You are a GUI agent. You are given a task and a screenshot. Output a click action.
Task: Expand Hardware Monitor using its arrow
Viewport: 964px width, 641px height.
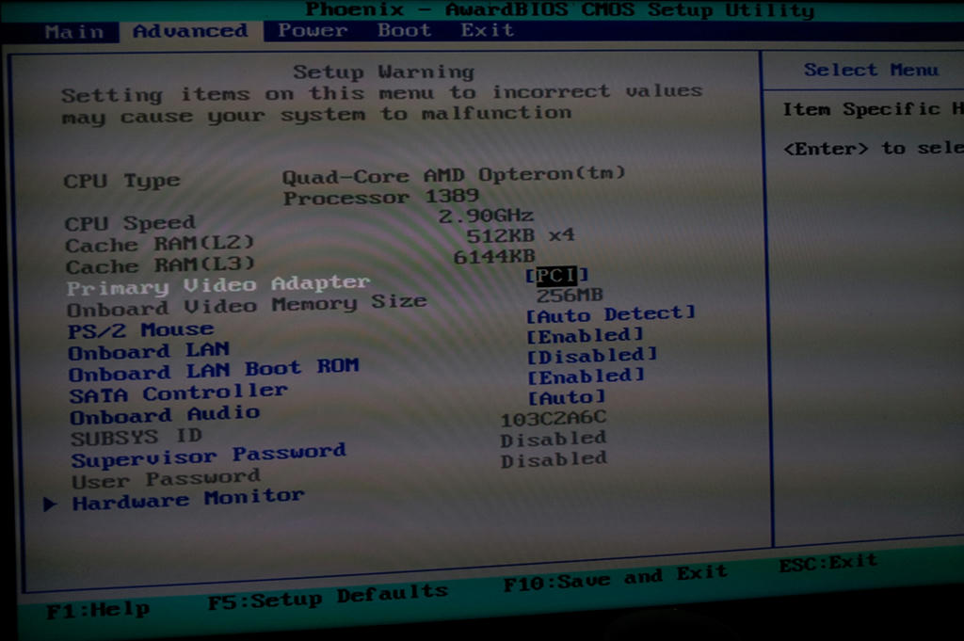(51, 505)
